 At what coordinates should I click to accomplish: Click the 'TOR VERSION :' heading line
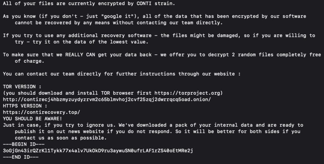pos(22,86)
